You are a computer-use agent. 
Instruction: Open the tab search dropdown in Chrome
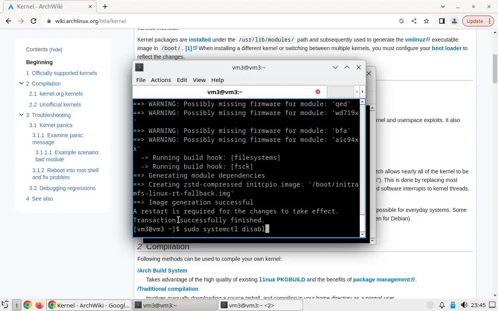(443, 7)
